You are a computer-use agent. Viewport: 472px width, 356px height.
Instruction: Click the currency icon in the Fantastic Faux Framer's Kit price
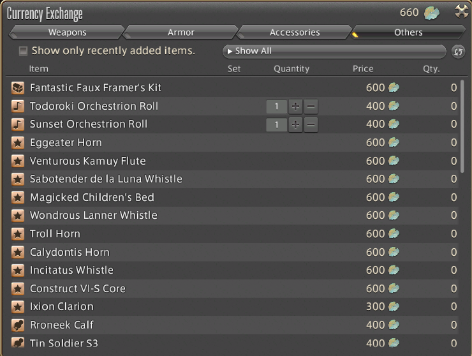tap(394, 87)
